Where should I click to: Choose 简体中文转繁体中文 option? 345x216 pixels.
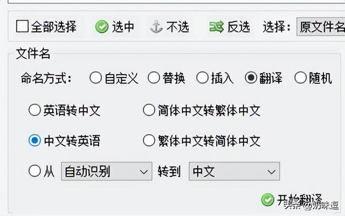[x=149, y=111]
